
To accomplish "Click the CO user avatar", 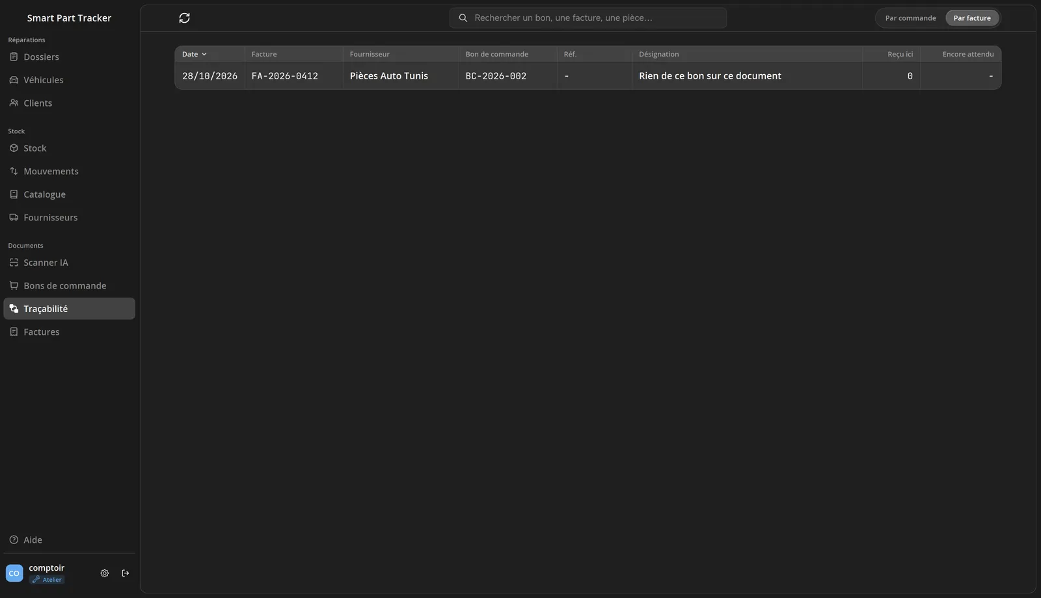I will pyautogui.click(x=14, y=573).
